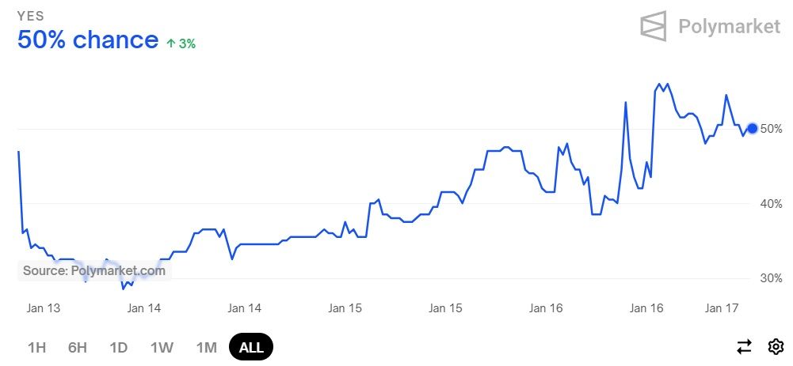Screen dimensions: 793x366
Task: Click Source: Polymarket.com label
Action: (x=94, y=270)
